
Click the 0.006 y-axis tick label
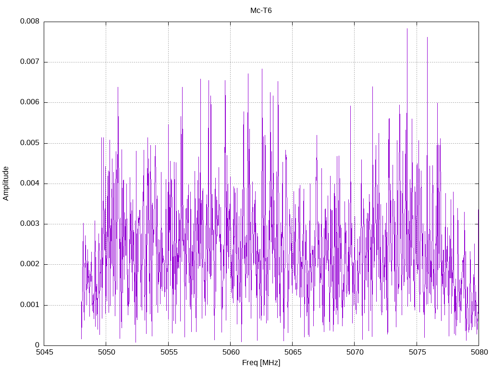coord(30,102)
